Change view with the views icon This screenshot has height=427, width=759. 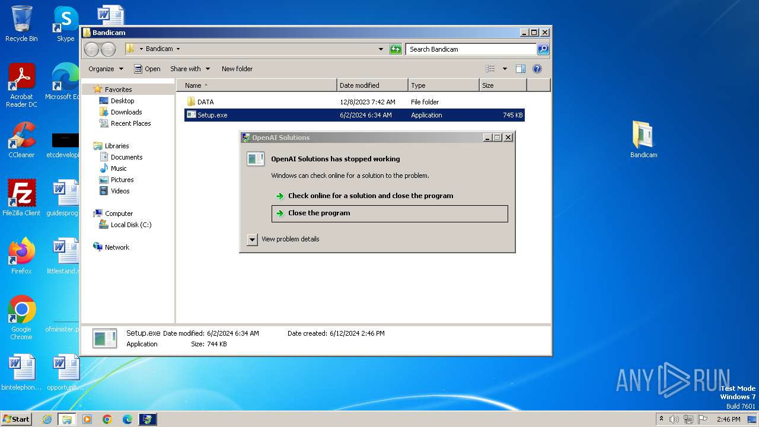click(x=490, y=69)
